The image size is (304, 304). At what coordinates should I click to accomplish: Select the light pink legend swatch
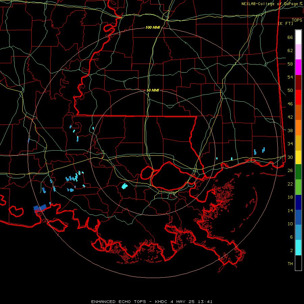(298, 52)
